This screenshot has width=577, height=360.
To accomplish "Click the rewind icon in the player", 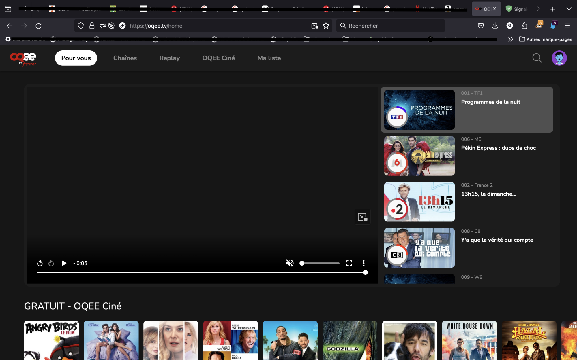I will click(x=40, y=263).
